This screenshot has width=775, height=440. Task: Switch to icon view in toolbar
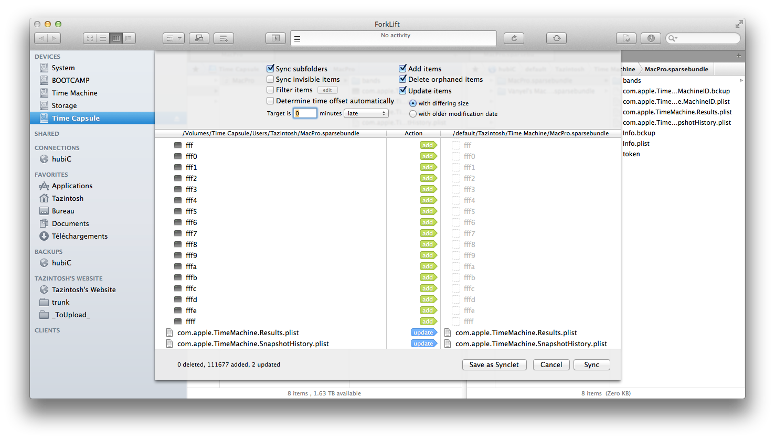90,38
